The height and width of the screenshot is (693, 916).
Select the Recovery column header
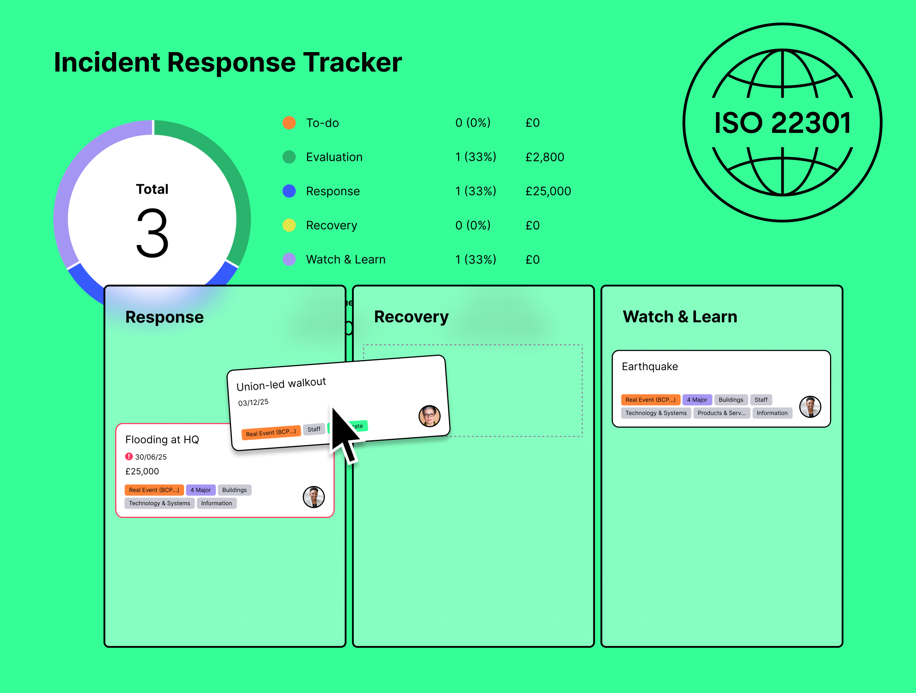[411, 317]
